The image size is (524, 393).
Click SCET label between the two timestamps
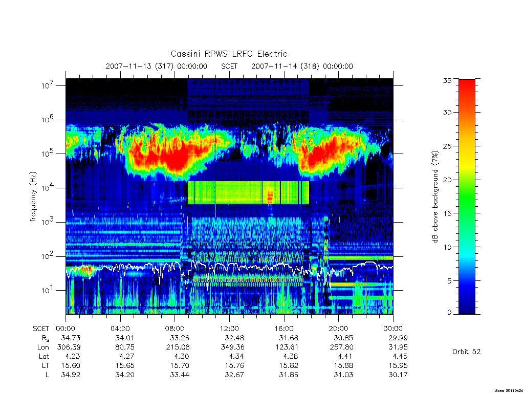(x=229, y=66)
